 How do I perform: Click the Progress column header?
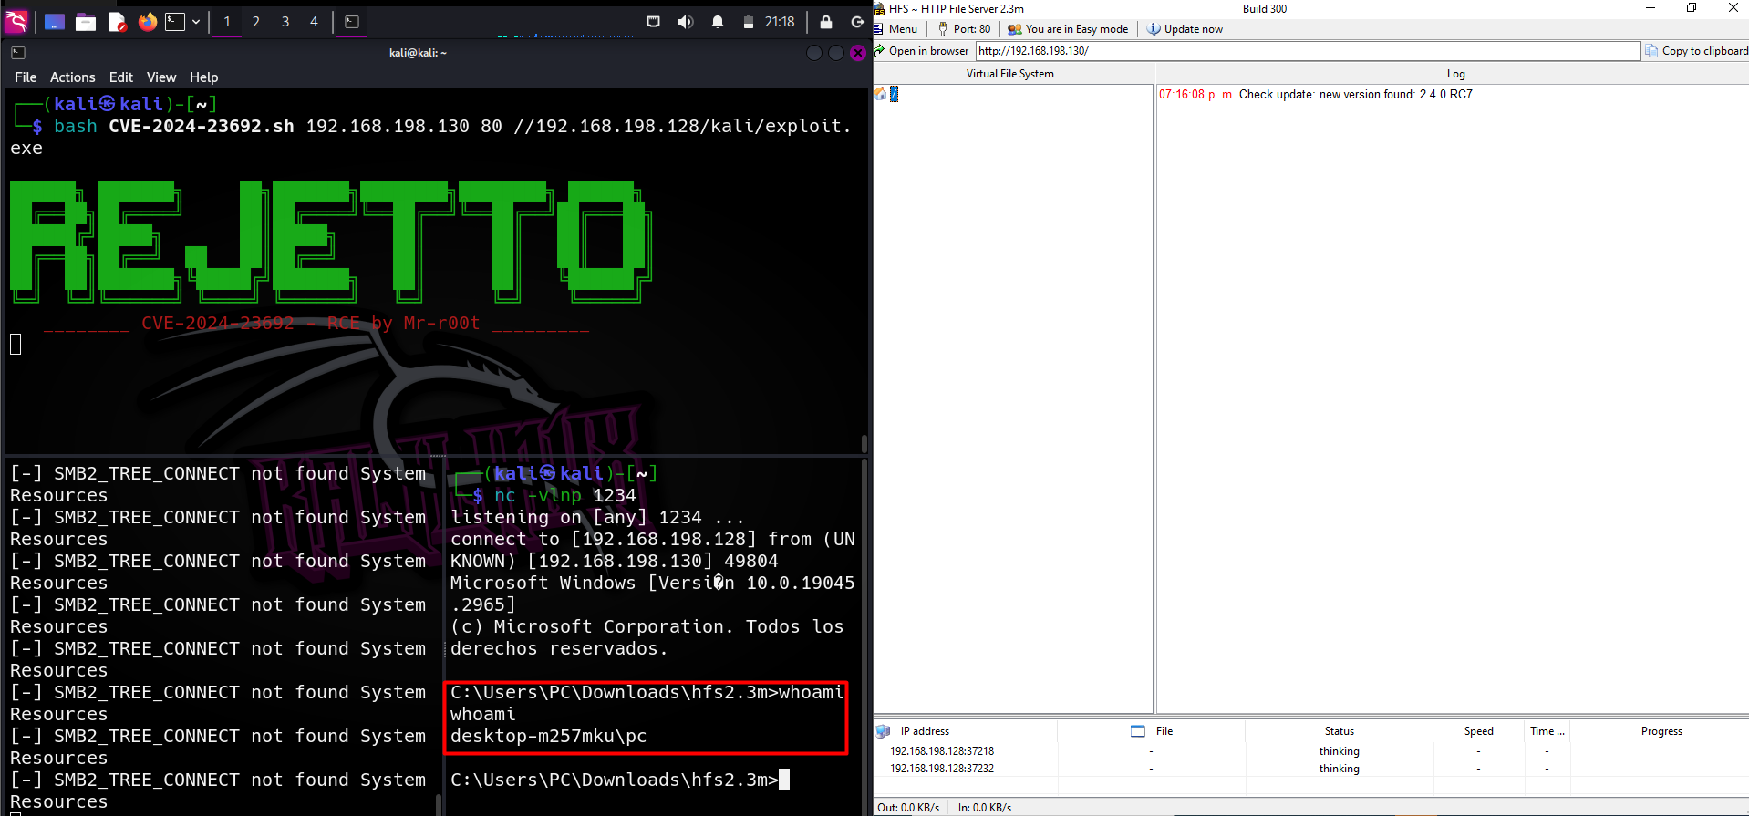pos(1661,731)
